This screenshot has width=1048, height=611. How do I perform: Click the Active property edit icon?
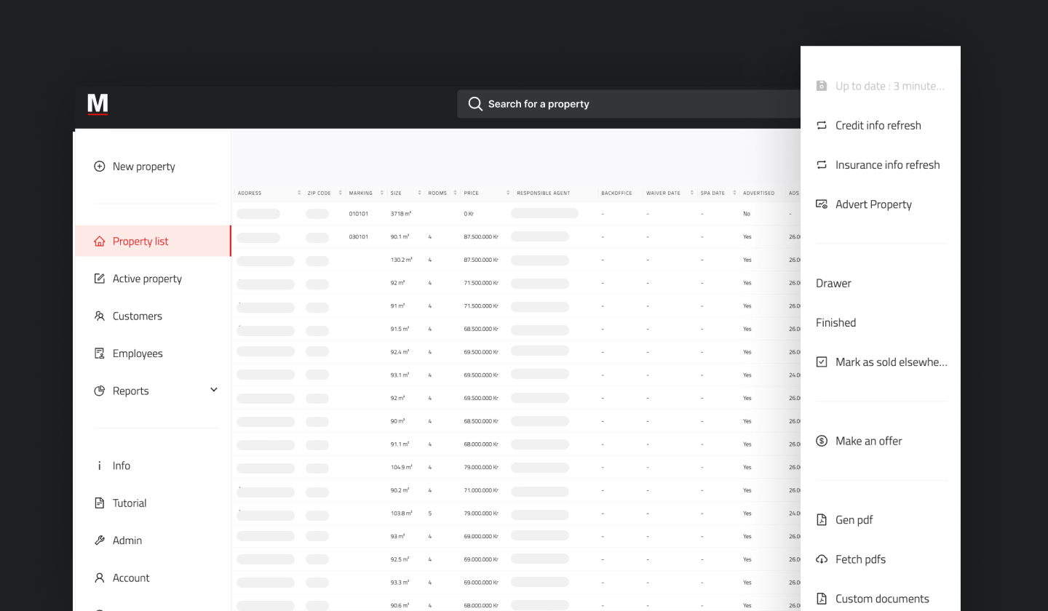point(99,278)
